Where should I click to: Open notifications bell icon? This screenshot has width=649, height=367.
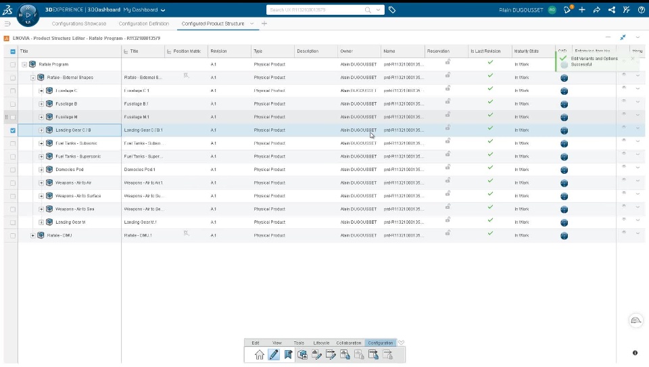pos(567,9)
